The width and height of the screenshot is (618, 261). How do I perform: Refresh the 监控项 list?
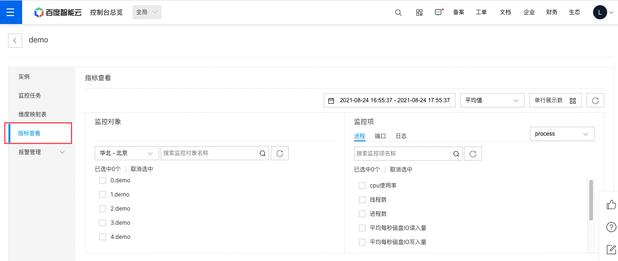pyautogui.click(x=473, y=154)
